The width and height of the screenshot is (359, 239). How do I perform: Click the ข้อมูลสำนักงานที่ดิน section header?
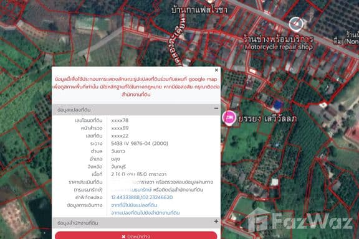click(136, 223)
